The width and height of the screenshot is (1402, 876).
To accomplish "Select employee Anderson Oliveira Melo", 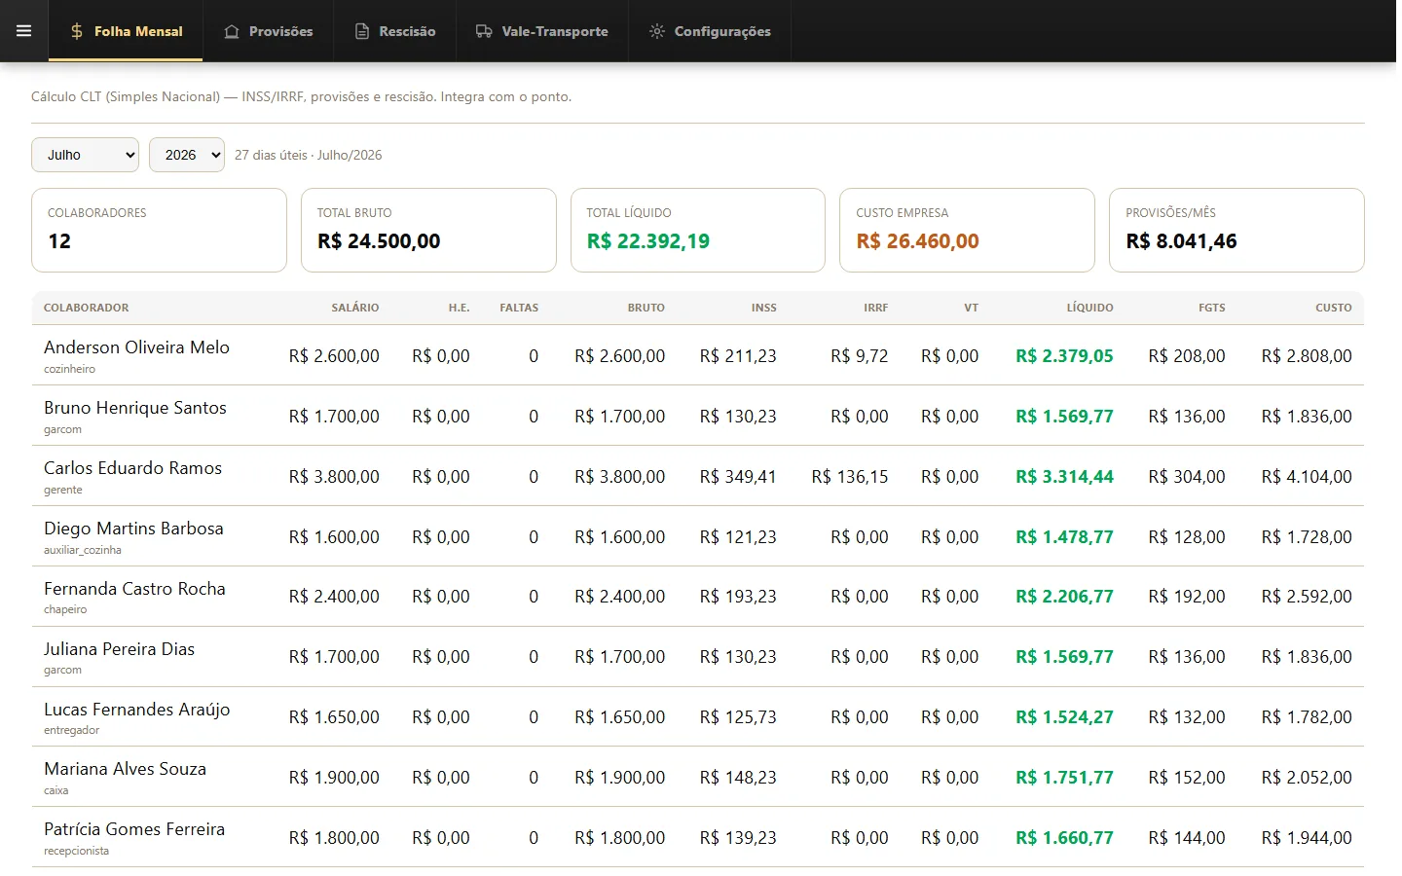I will click(136, 347).
